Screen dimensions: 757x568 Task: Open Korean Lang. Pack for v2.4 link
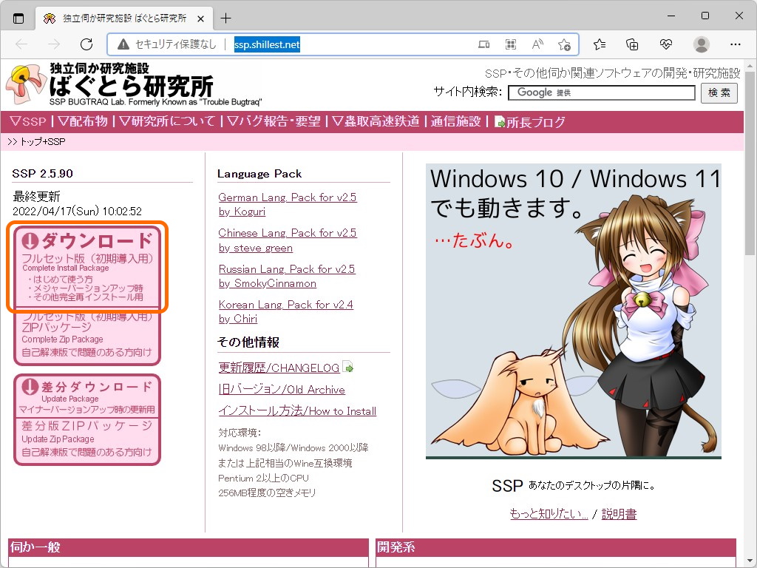pyautogui.click(x=286, y=311)
